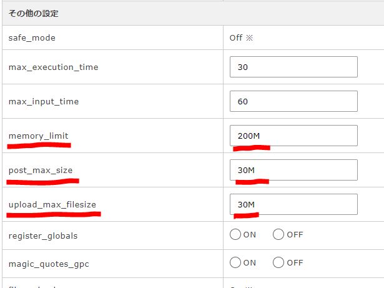
Task: Click the register_globals row label
Action: pos(43,236)
